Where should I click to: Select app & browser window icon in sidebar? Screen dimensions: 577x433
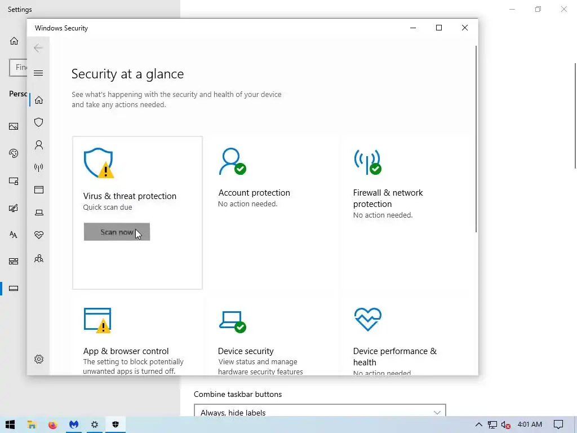[39, 189]
